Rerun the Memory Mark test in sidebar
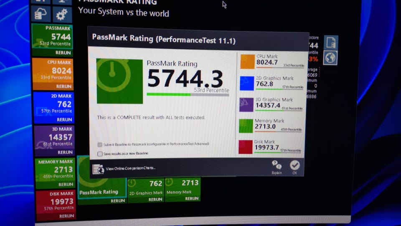This screenshot has height=226, width=401. point(66,185)
